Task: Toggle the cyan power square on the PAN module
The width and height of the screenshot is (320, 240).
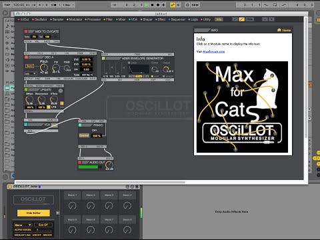Action: pos(80,125)
